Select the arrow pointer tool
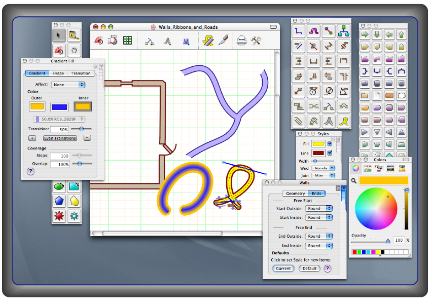 coord(58,35)
